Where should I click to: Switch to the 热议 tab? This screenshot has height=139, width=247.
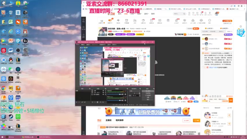coord(99,120)
